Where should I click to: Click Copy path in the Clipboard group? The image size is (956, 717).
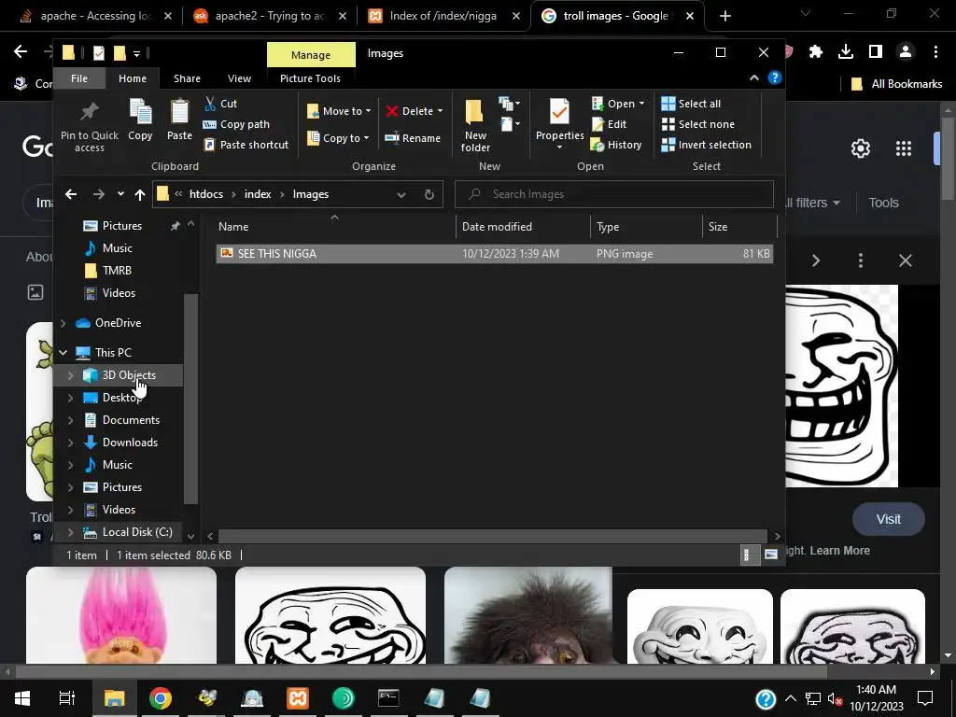pos(236,124)
